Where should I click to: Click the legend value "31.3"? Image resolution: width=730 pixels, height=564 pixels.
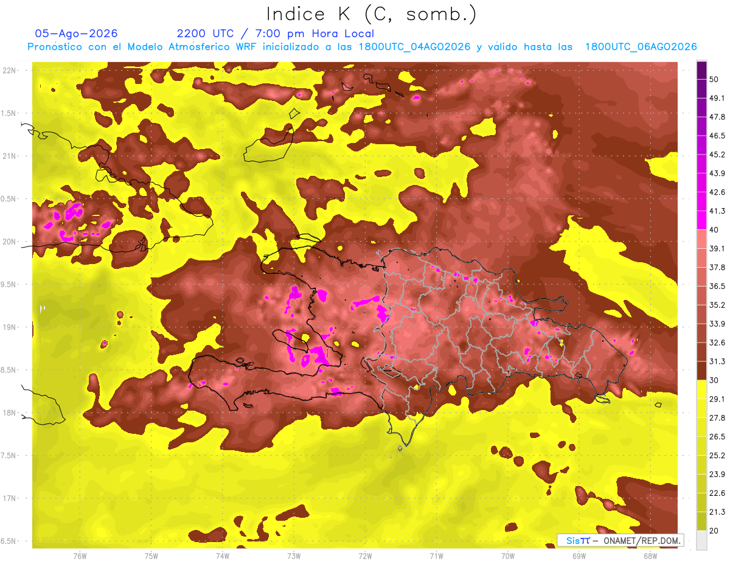(717, 361)
